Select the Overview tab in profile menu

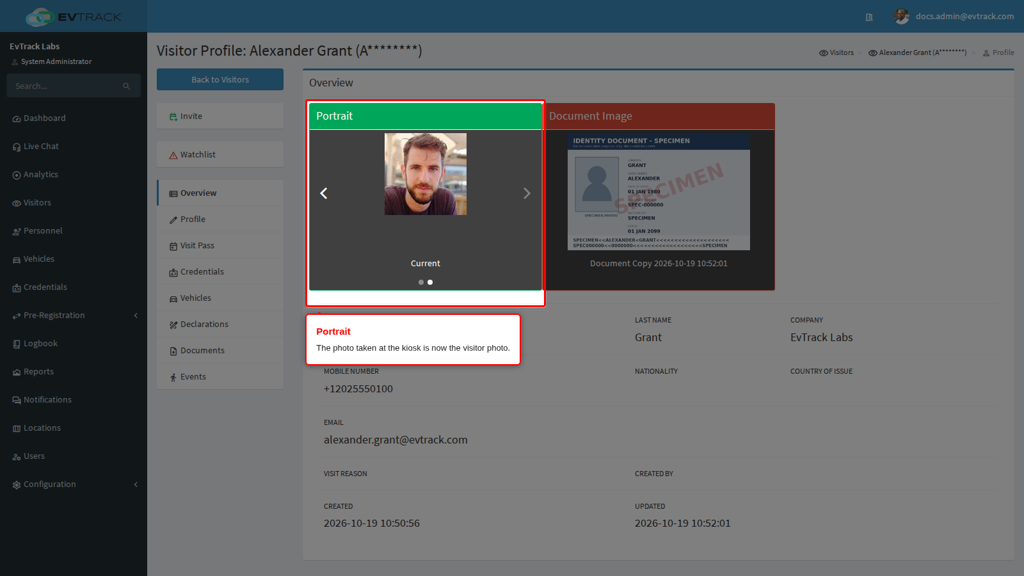pos(220,193)
